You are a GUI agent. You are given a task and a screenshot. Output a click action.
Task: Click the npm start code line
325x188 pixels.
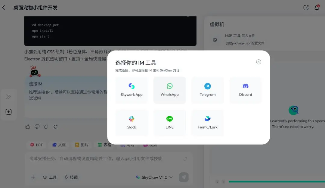pyautogui.click(x=41, y=36)
